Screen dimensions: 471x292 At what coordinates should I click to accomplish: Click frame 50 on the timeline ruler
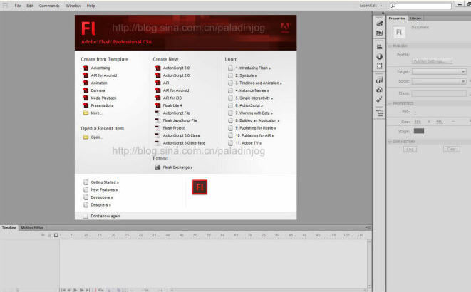(195, 235)
